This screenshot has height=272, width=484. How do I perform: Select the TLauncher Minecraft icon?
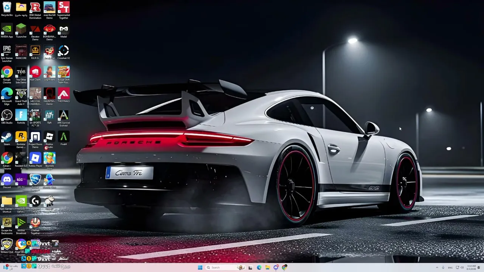pos(21,31)
